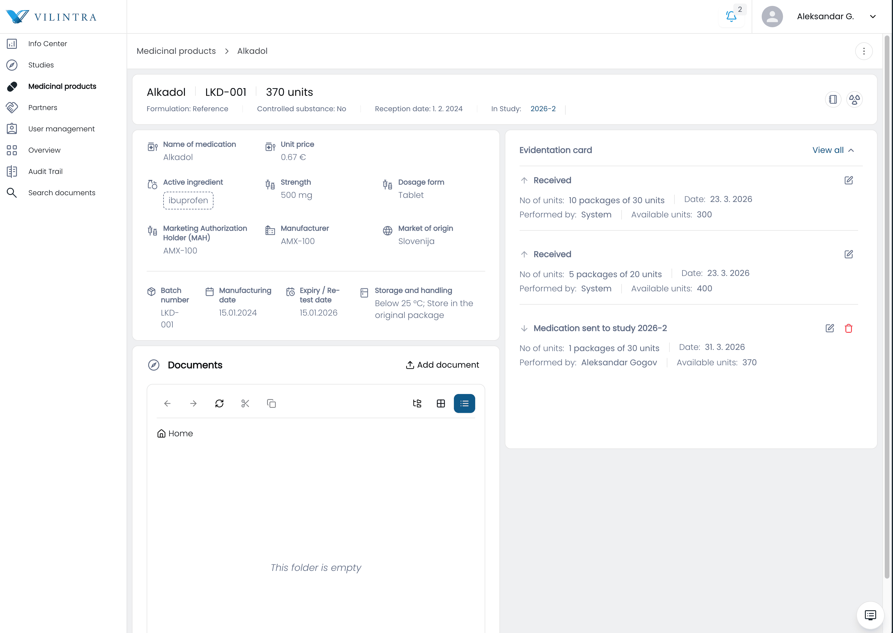The width and height of the screenshot is (893, 633).
Task: Click the expiry date '15.01.2026' value
Action: click(318, 313)
